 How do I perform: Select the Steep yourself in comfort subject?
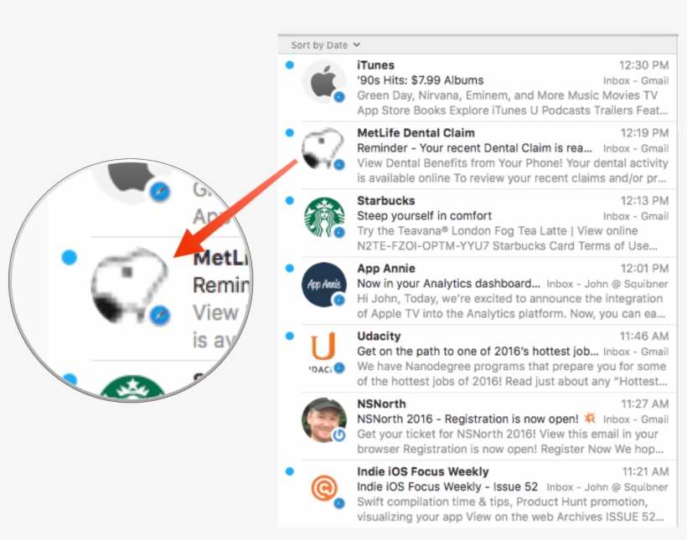[424, 216]
